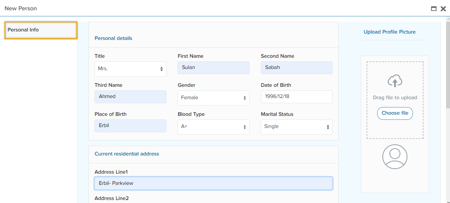Click the scrollbar up arrow

click(448, 19)
